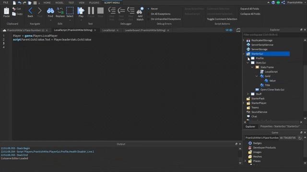Close the LocalScript (PrankishMite Editing) tab
307x172 pixels.
point(95,30)
